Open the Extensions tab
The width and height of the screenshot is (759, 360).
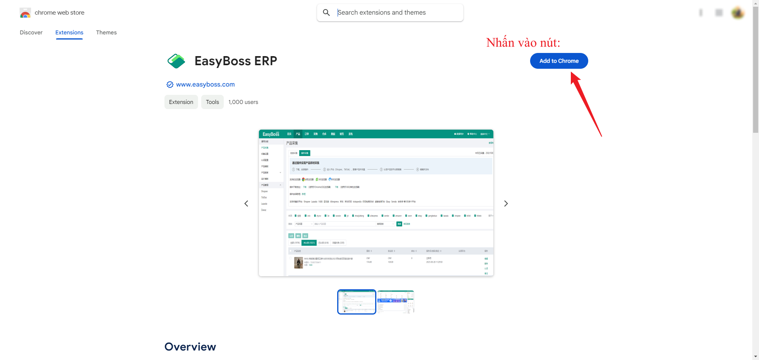69,32
